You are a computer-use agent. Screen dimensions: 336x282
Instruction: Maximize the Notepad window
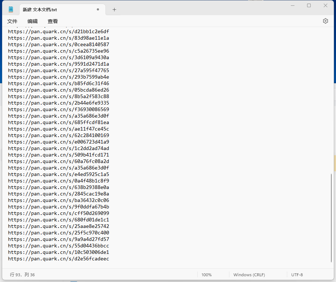309,5
